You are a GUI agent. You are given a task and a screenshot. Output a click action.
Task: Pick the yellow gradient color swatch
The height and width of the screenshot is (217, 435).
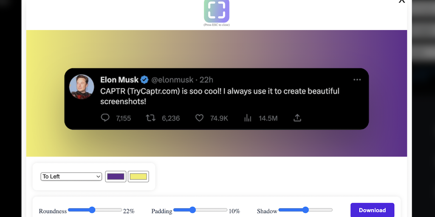(x=138, y=176)
